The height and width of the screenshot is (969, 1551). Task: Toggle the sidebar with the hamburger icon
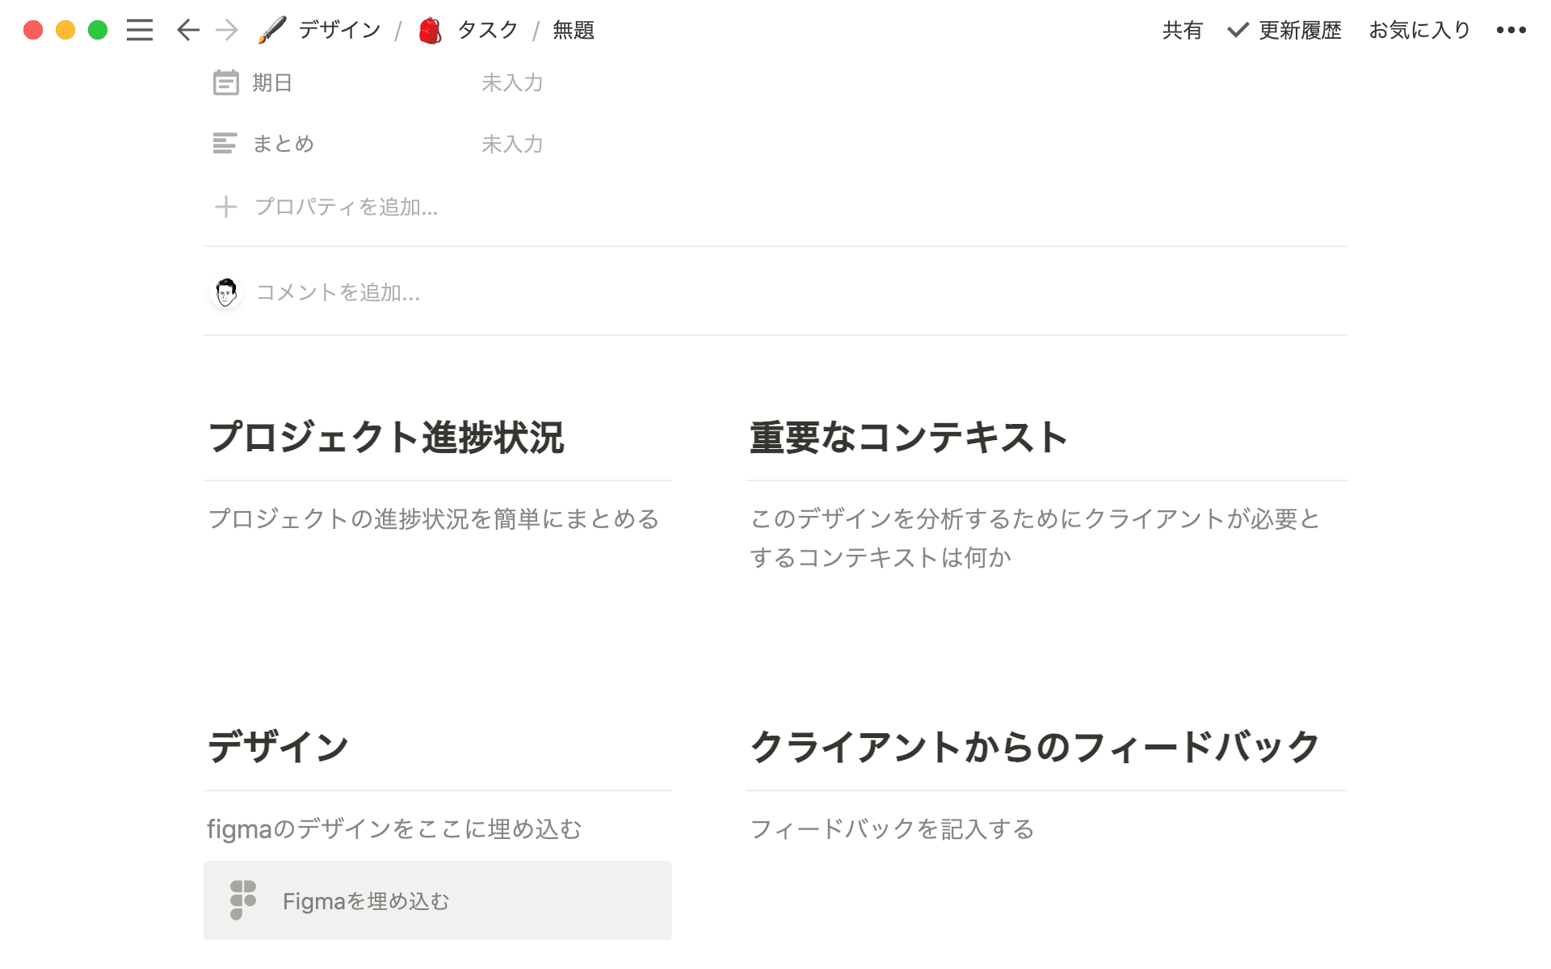coord(139,30)
